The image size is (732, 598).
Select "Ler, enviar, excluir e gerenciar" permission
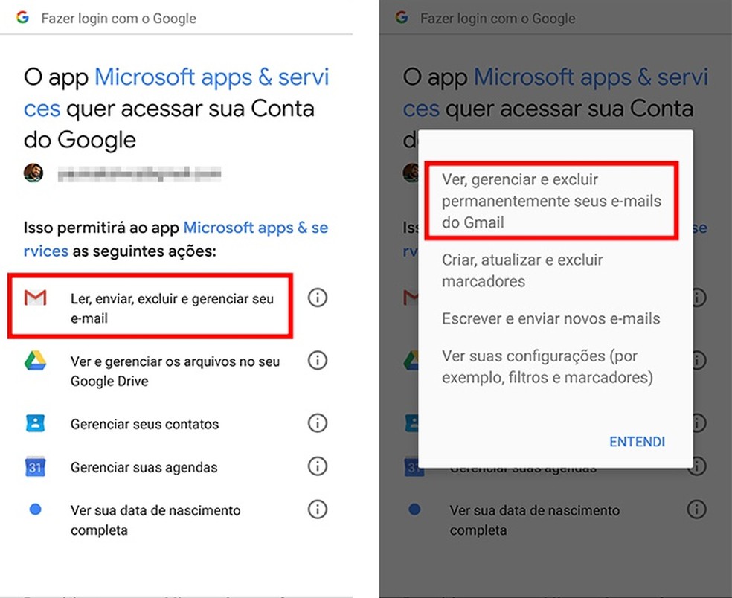click(172, 308)
